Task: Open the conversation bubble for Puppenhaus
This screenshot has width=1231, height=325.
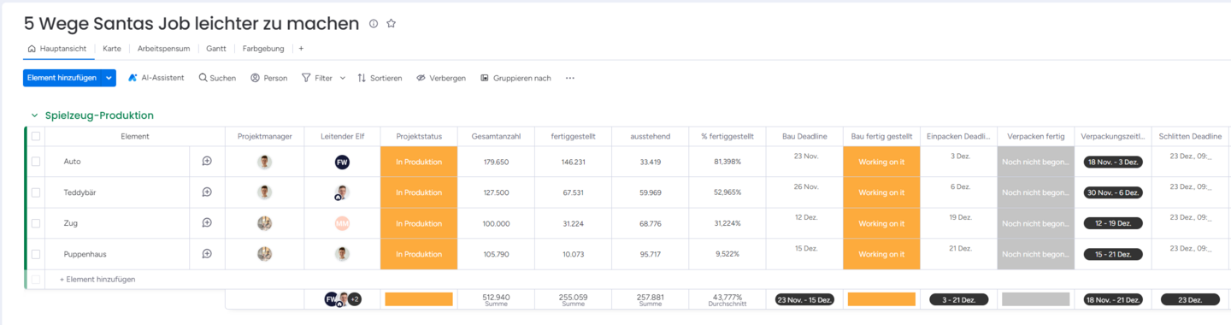Action: [x=207, y=254]
